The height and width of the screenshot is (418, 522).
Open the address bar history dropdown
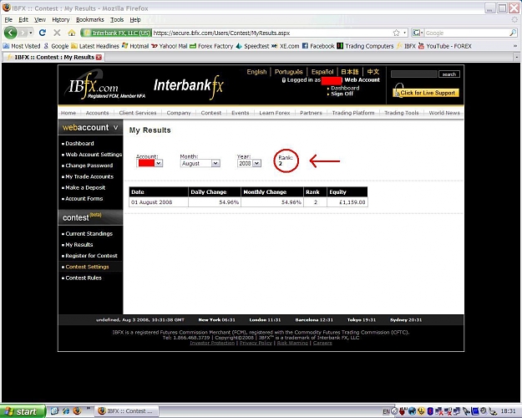[x=405, y=33]
